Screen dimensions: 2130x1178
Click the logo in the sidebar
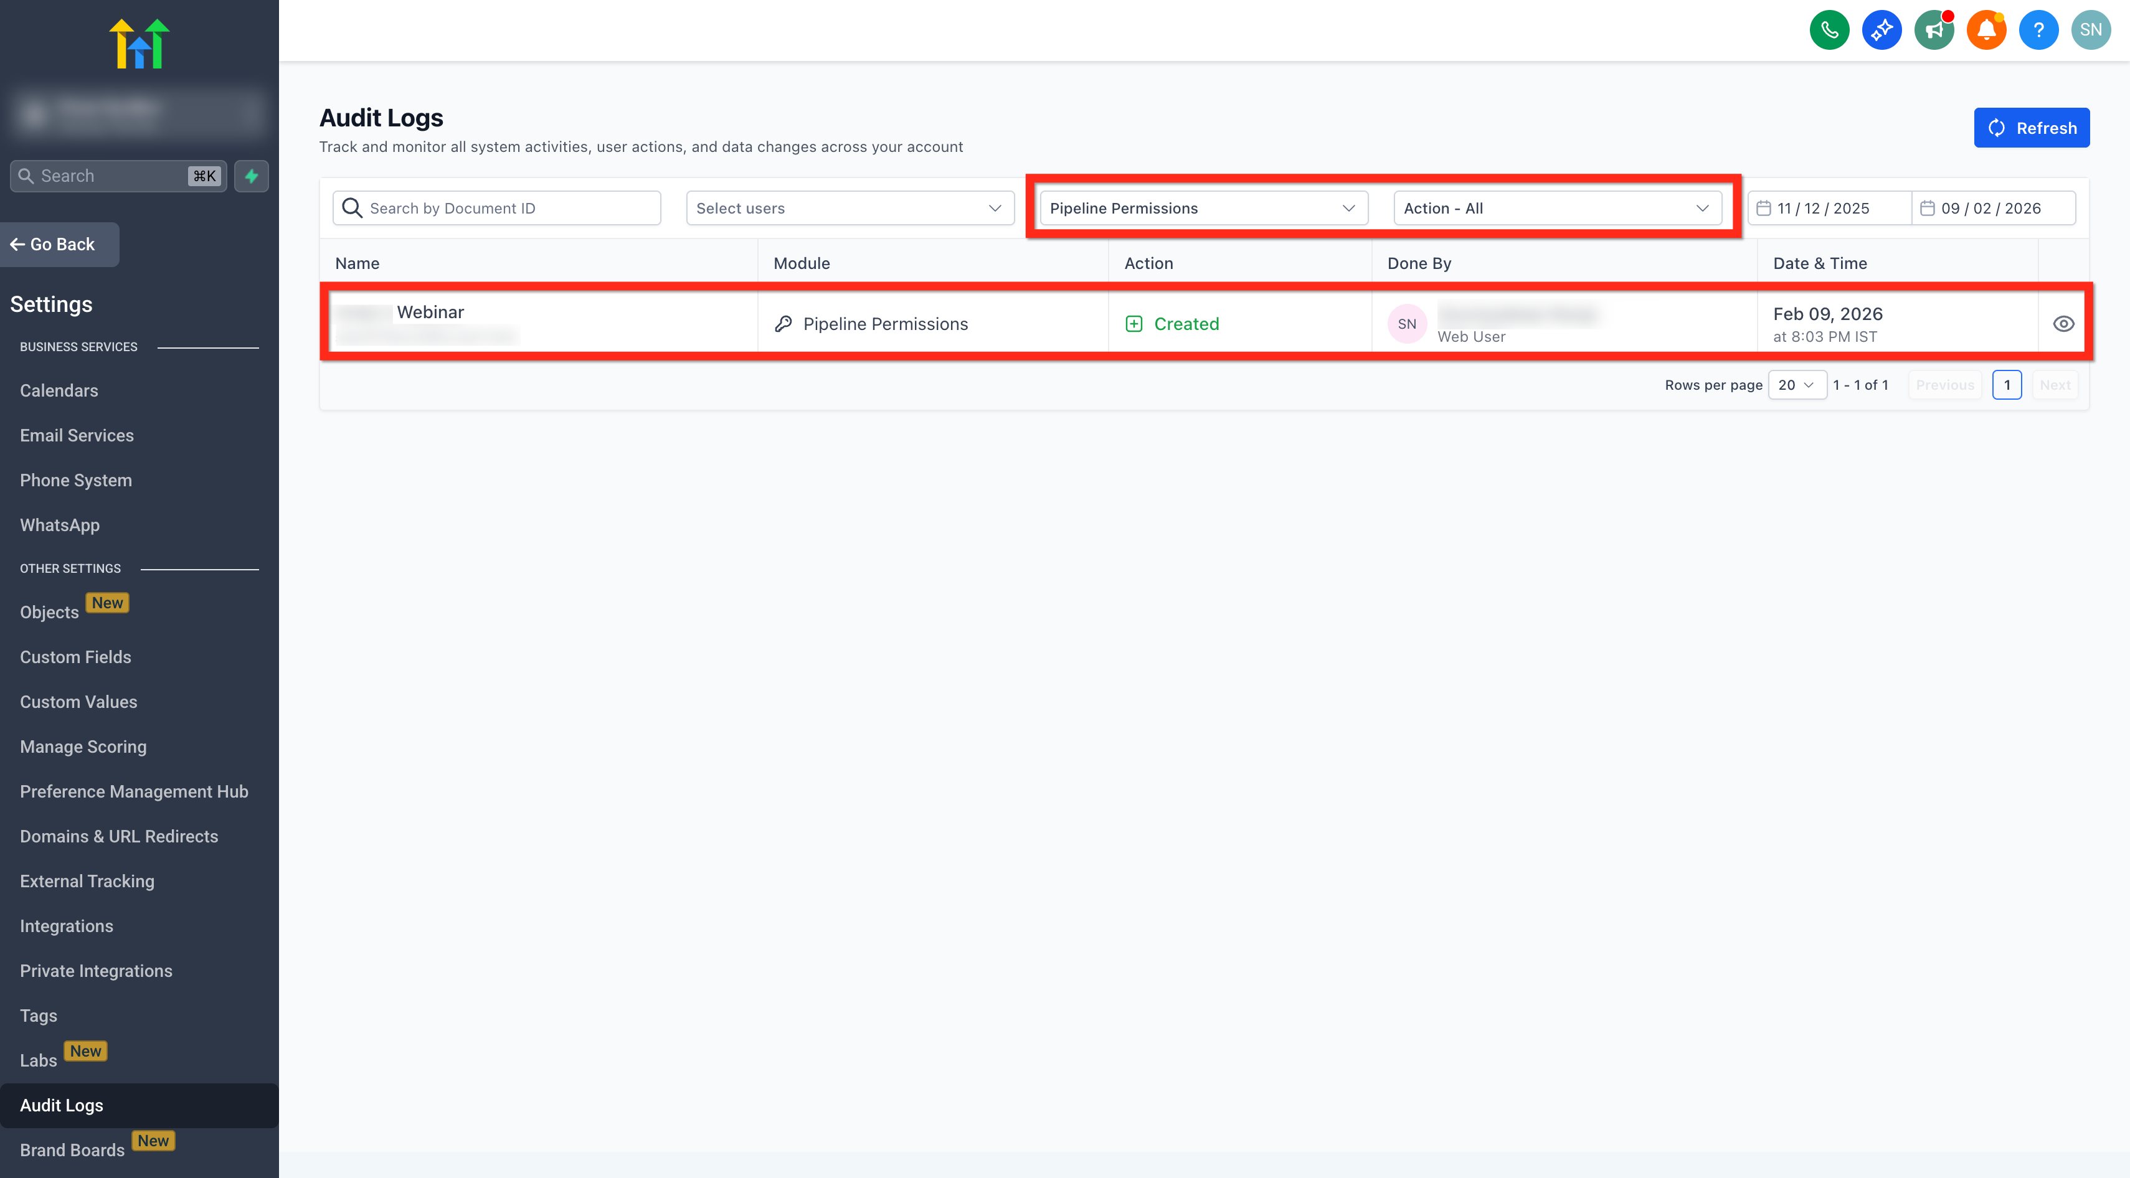click(139, 44)
